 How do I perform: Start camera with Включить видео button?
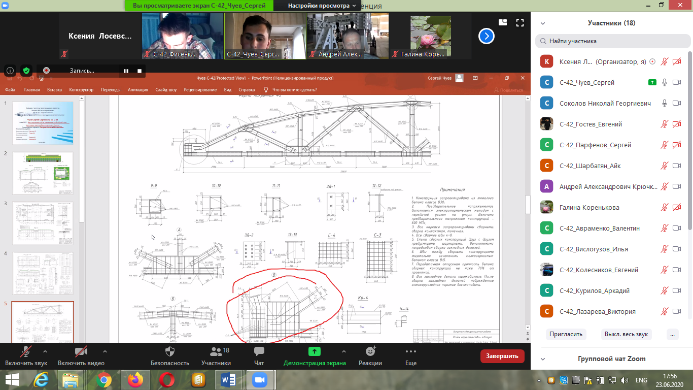coord(81,355)
